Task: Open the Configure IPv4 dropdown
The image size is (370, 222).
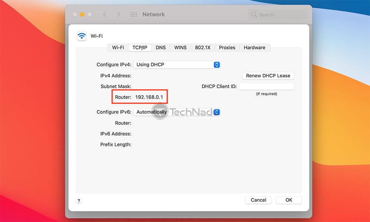Action: tap(177, 65)
